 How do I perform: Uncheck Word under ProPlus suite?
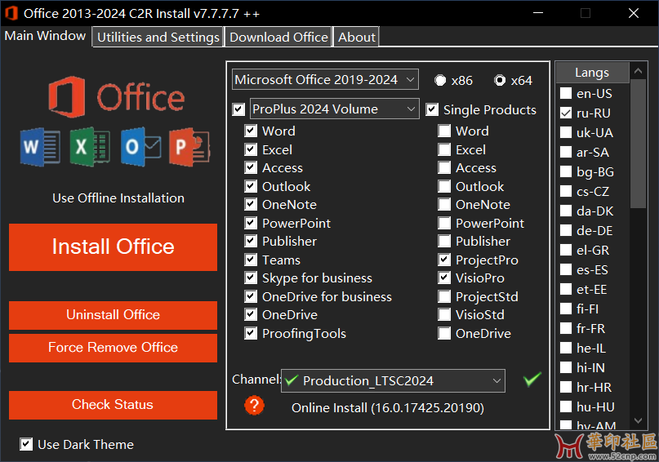point(251,131)
